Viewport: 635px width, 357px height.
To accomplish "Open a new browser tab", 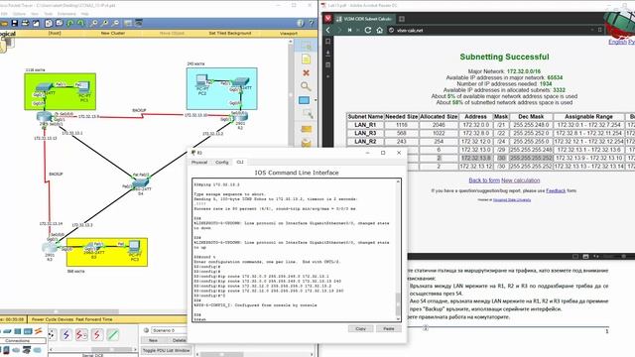I will pos(402,19).
